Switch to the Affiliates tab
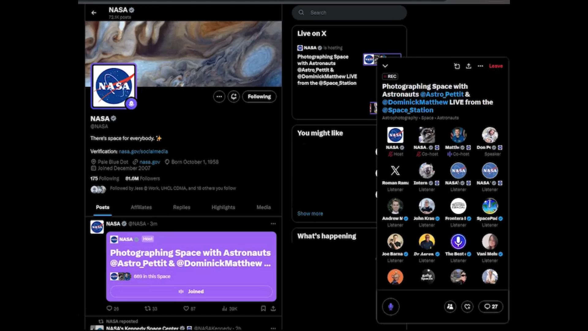This screenshot has width=588, height=331. [141, 207]
